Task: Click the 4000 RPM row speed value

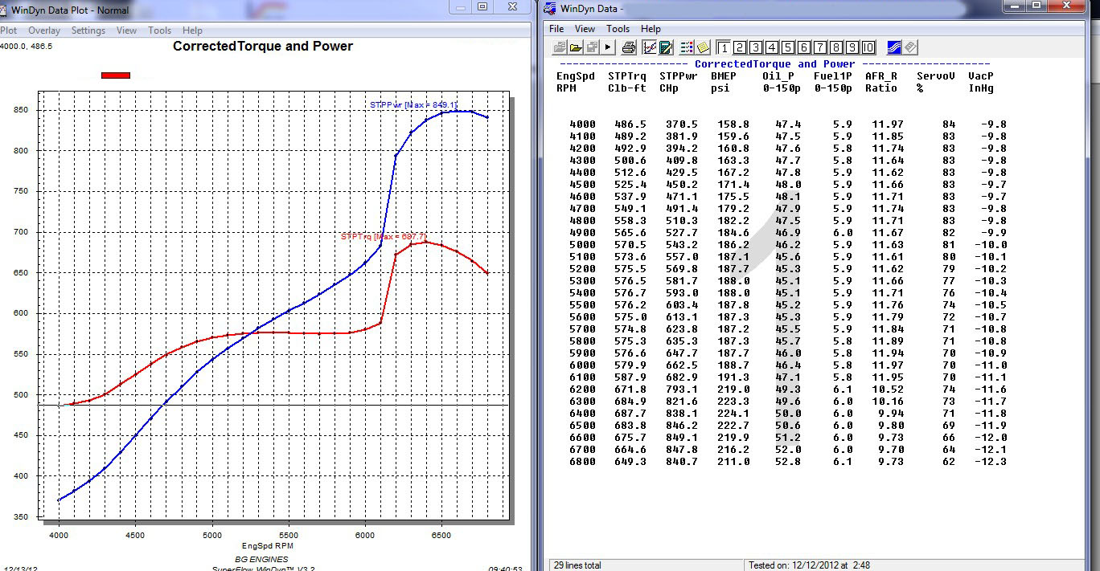Action: [x=583, y=124]
